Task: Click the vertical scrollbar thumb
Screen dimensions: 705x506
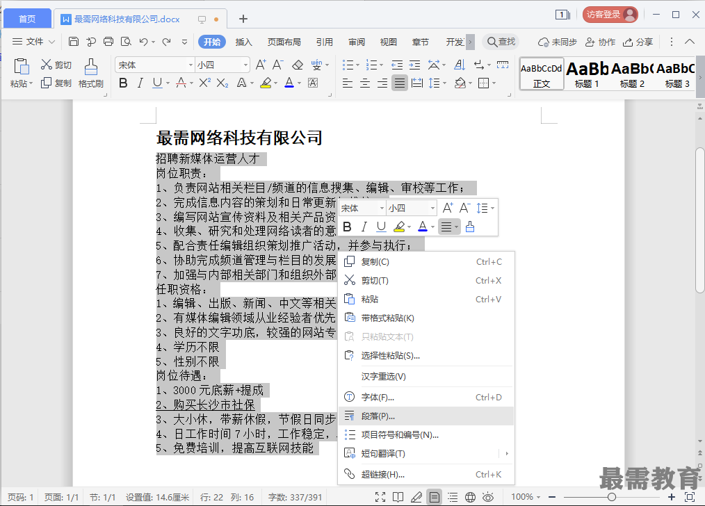Action: [700, 220]
